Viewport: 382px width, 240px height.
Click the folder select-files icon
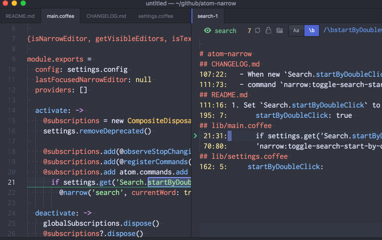pos(280,30)
